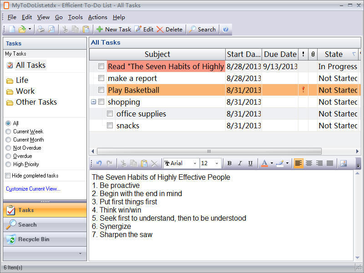This screenshot has height=273, width=364.
Task: Click the Print Preview icon
Action: click(51, 30)
